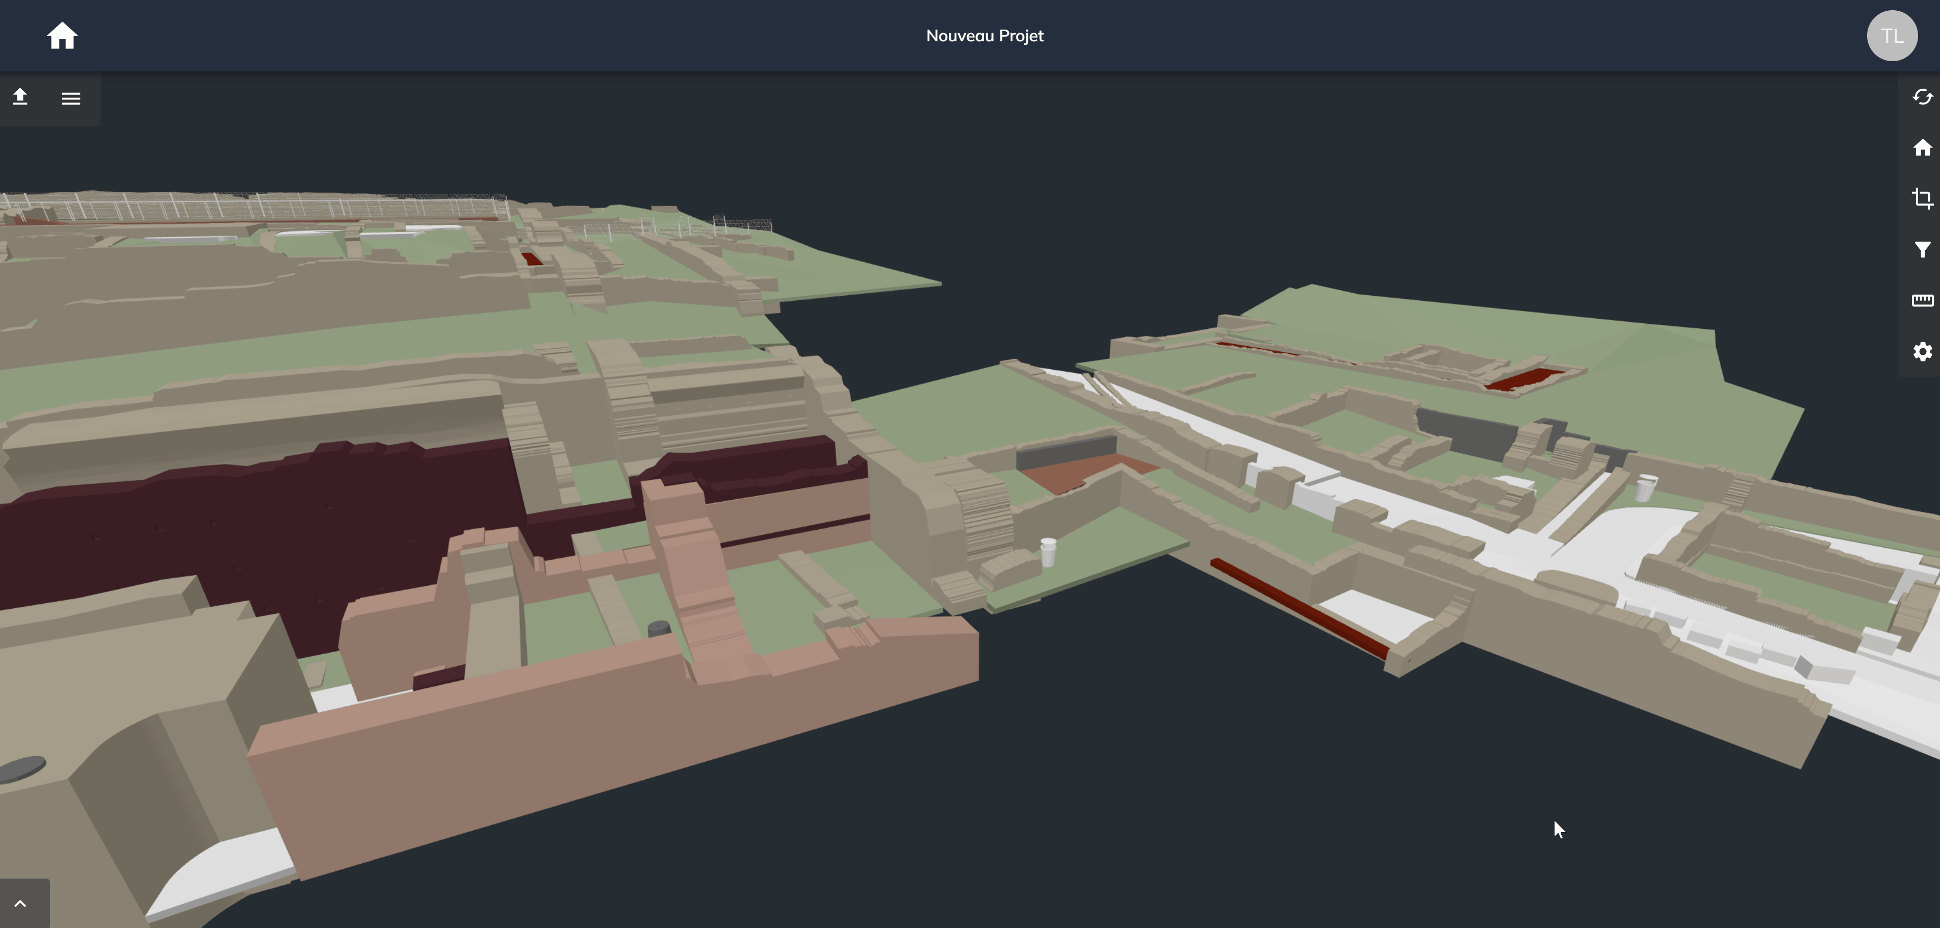This screenshot has width=1940, height=928.
Task: Click the refresh sync arrows icon
Action: (1922, 97)
